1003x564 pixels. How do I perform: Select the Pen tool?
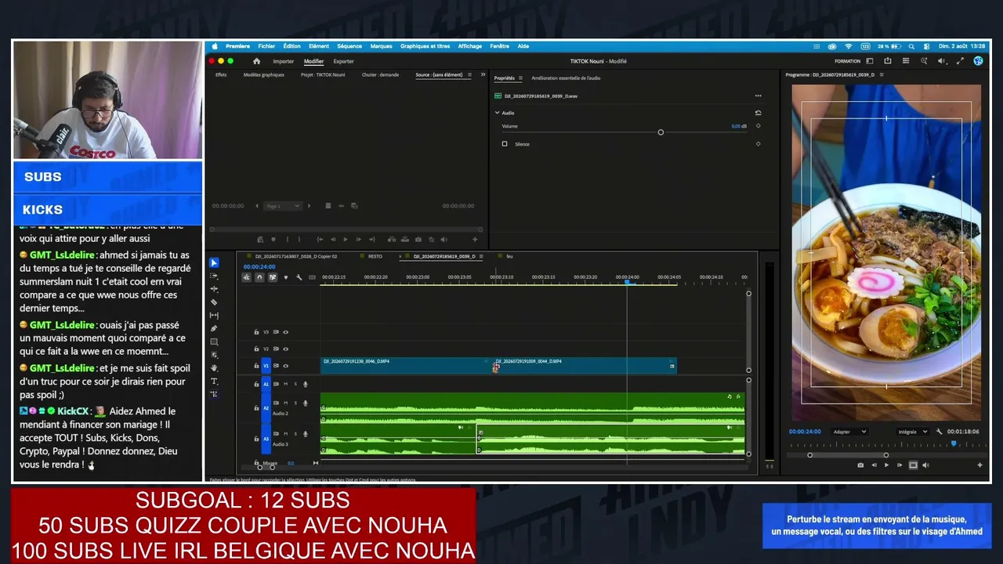(x=214, y=328)
